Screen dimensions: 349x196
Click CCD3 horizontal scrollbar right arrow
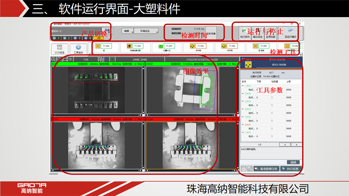140,171
